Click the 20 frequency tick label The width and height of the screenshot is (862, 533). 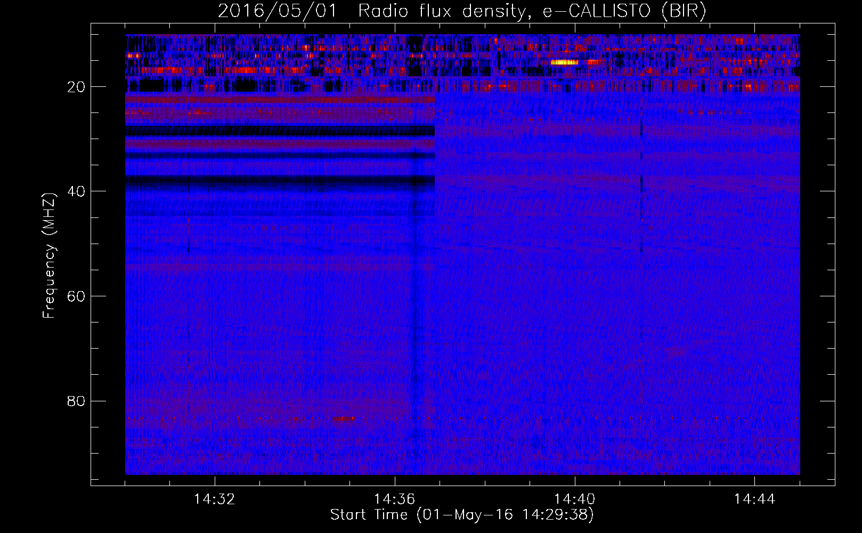coord(77,87)
